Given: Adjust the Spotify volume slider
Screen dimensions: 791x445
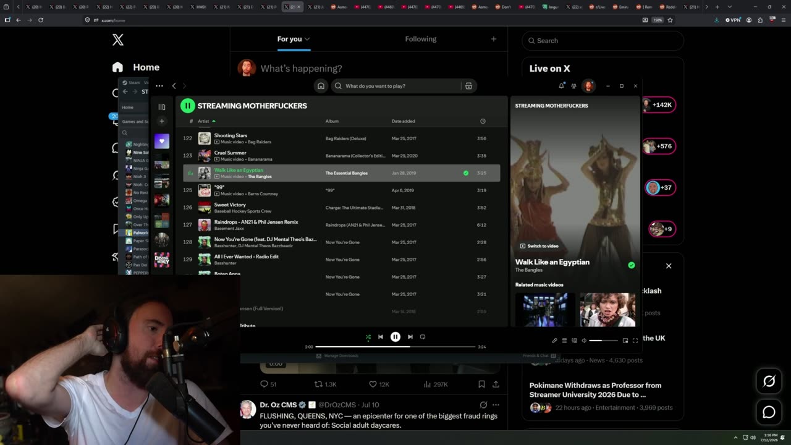Looking at the screenshot, I should pyautogui.click(x=603, y=341).
